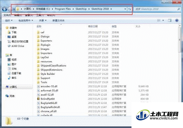Click SketchUp in the address breadcrumb

click(x=81, y=9)
